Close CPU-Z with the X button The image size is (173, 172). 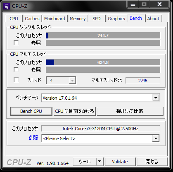click(x=159, y=5)
